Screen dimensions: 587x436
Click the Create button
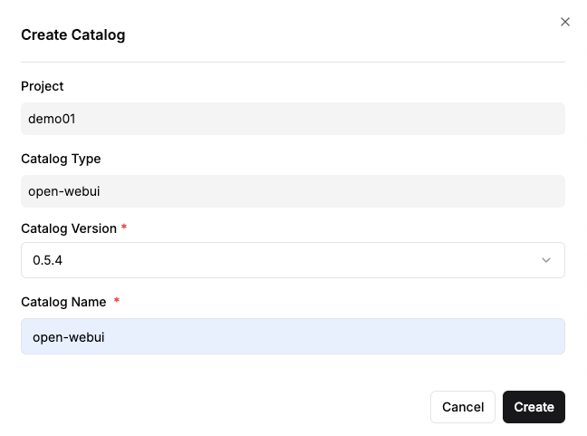(534, 407)
